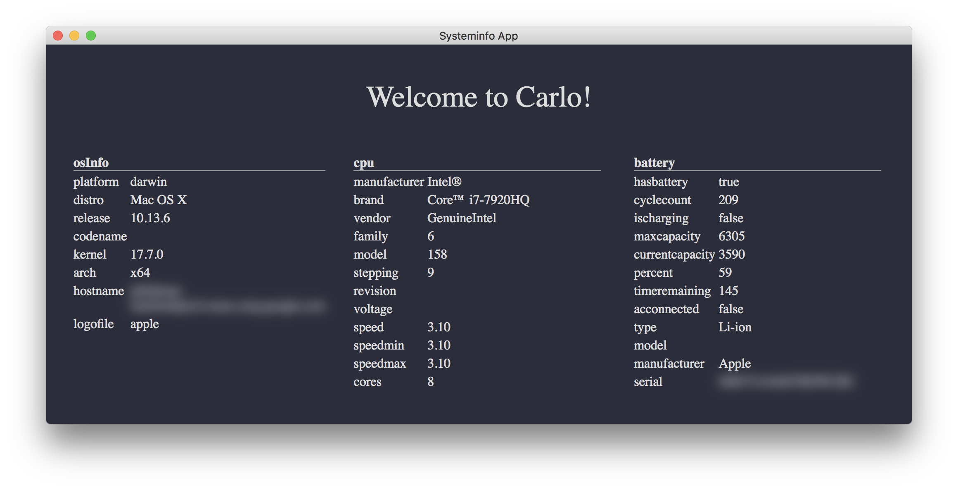The width and height of the screenshot is (958, 490).
Task: Select the cpu section header
Action: [364, 163]
